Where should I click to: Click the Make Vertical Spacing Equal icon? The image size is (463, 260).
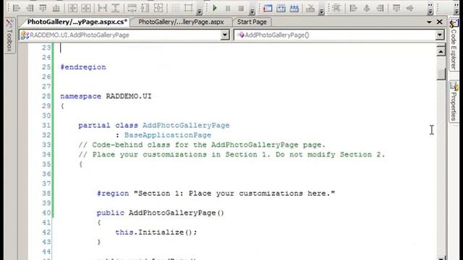(x=116, y=8)
